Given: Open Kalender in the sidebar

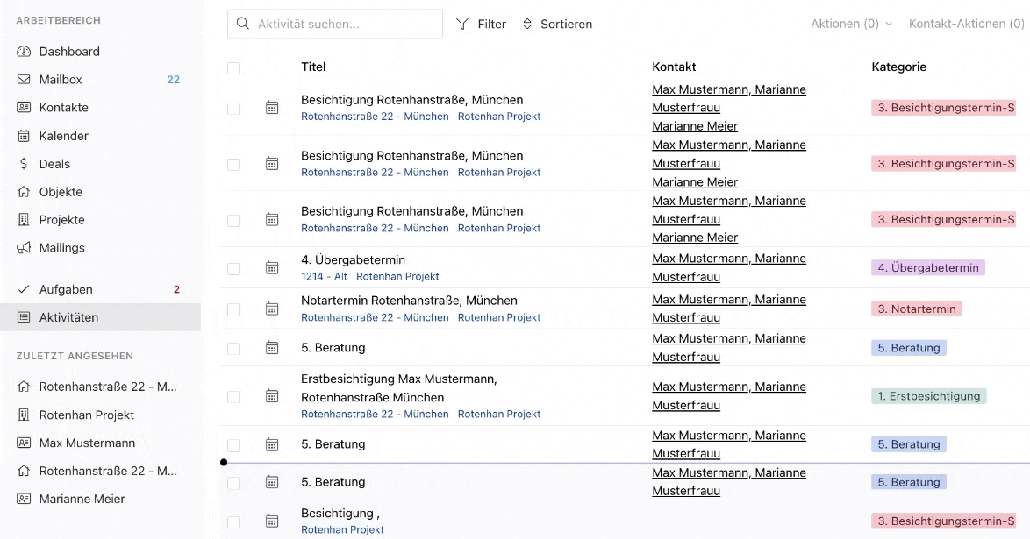Looking at the screenshot, I should pos(64,136).
